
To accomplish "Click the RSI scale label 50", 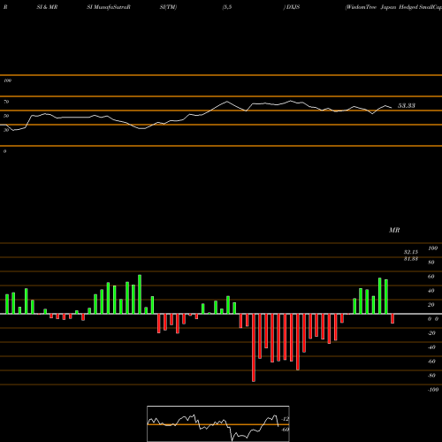I will (6, 116).
